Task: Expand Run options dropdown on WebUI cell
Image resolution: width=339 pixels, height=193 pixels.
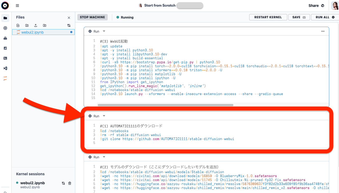Action: pos(104,31)
